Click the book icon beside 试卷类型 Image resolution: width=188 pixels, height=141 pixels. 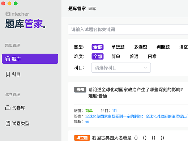[x=8, y=123]
